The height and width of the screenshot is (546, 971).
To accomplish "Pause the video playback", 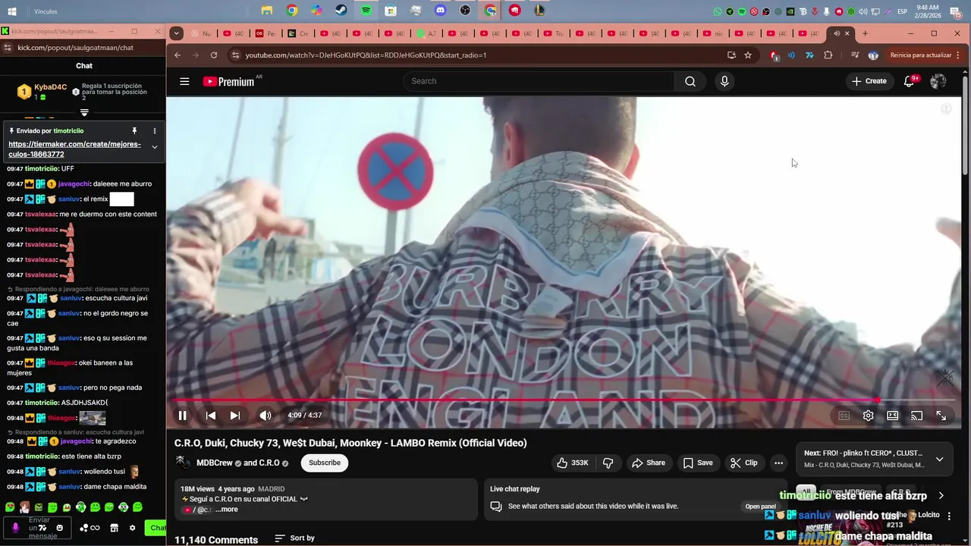I will coord(183,416).
